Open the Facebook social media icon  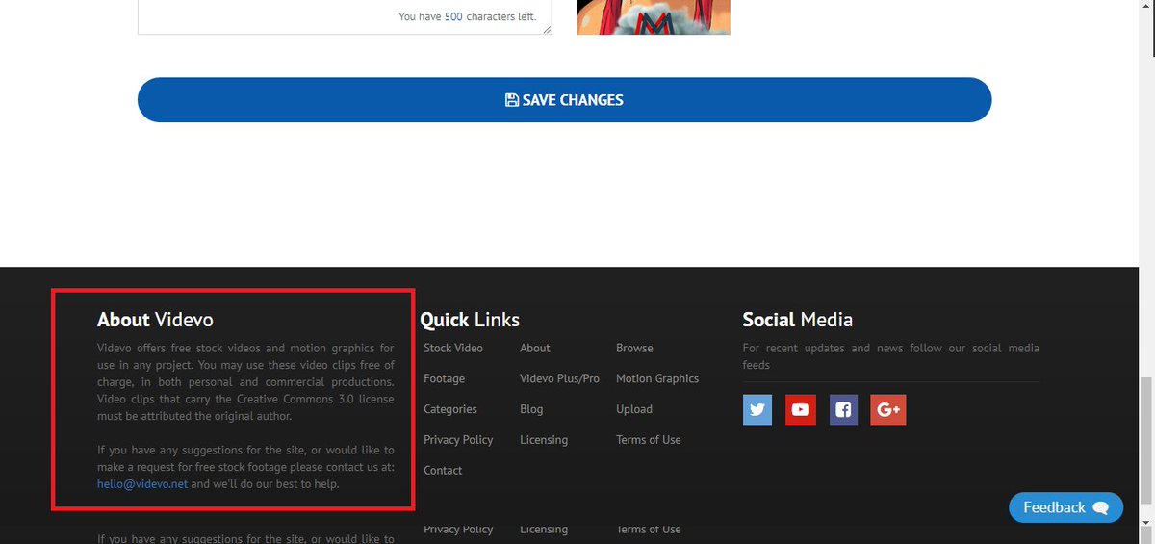(843, 409)
